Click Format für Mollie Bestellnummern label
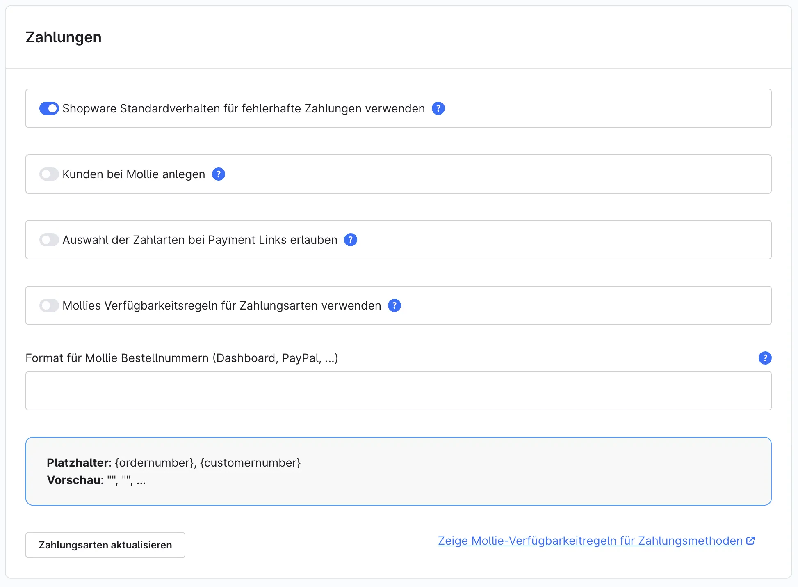798x587 pixels. pos(182,358)
